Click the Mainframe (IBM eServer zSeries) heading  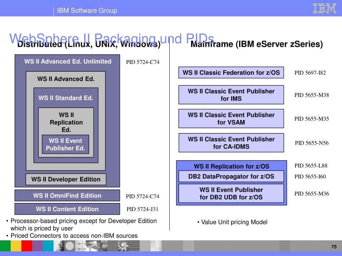[257, 44]
